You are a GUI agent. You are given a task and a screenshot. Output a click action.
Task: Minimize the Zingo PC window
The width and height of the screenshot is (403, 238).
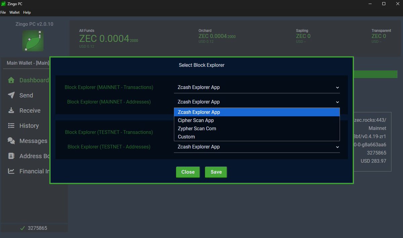370,4
